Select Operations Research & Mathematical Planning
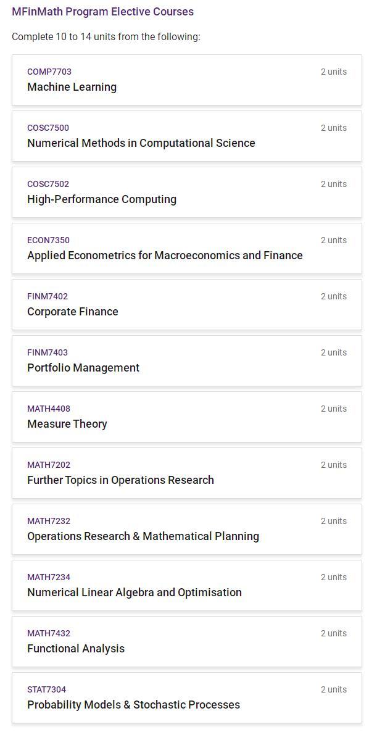This screenshot has height=732, width=377. pos(186,530)
